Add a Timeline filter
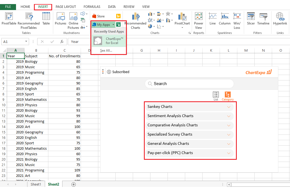Viewport: 290px width, 191px height. click(x=263, y=19)
